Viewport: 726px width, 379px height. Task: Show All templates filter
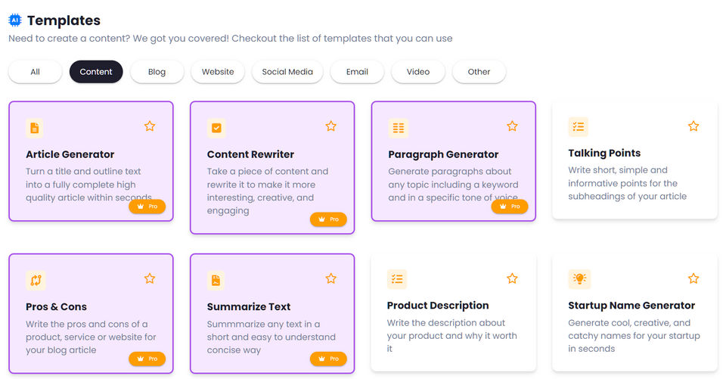point(35,72)
